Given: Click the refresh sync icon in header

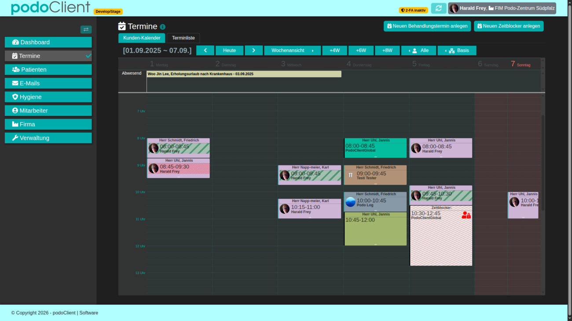Looking at the screenshot, I should coord(438,8).
